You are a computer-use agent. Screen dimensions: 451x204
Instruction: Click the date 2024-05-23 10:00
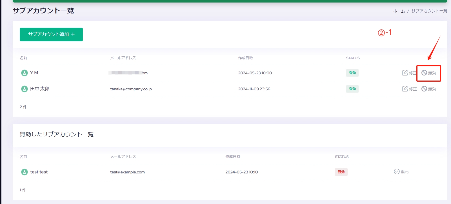pyautogui.click(x=255, y=73)
